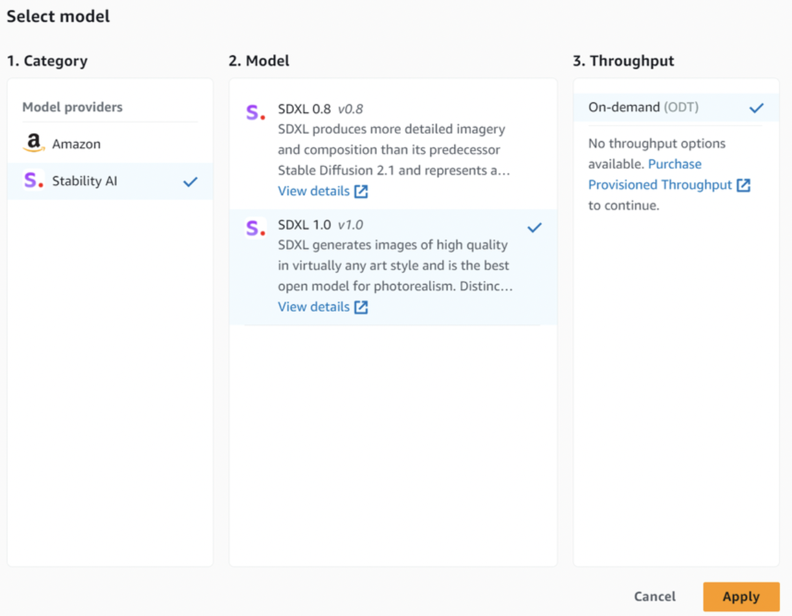Click 'No throughput options available' text

click(657, 153)
